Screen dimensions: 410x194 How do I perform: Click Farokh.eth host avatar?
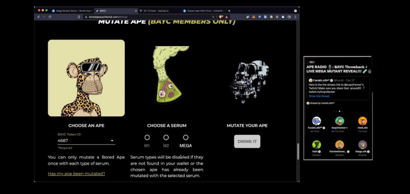click(316, 121)
